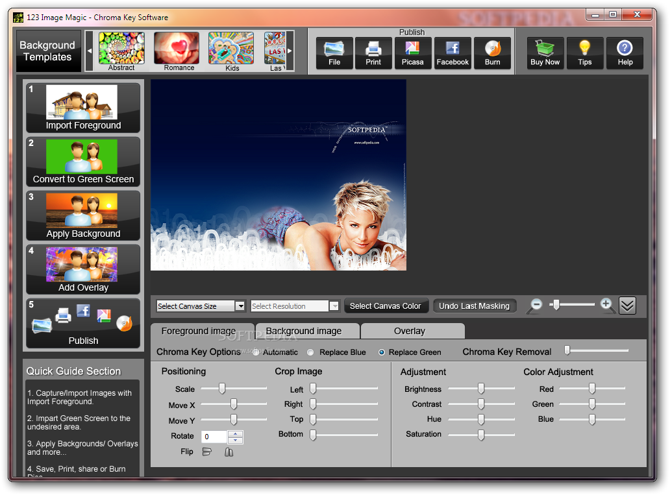Image resolution: width=670 pixels, height=495 pixels.
Task: Switch to Foreground image tab
Action: point(202,331)
